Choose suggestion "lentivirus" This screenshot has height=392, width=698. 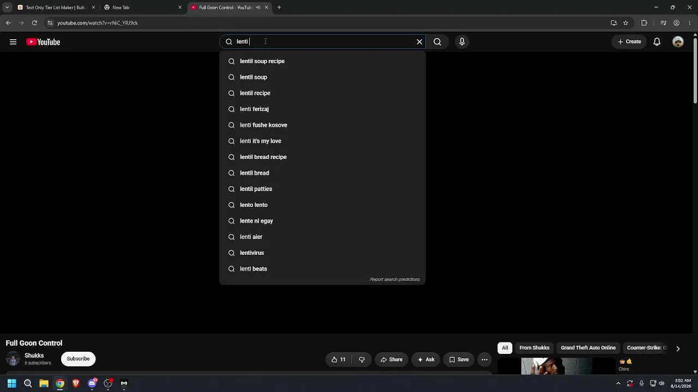[x=322, y=253]
